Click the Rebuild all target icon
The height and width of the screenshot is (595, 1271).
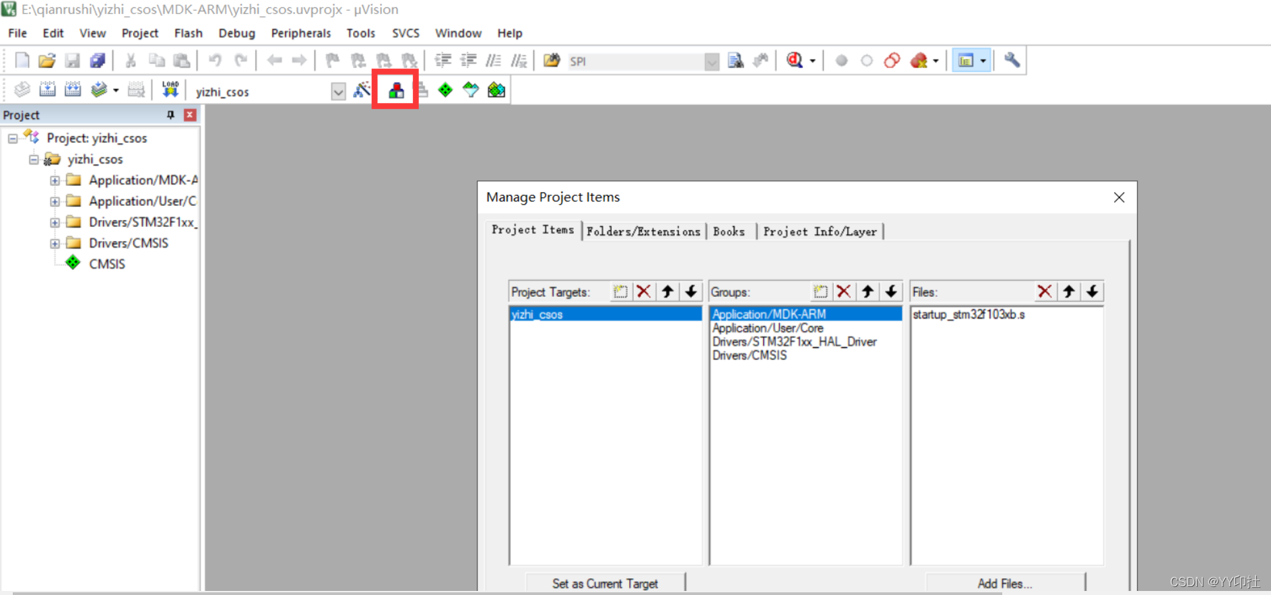(73, 90)
